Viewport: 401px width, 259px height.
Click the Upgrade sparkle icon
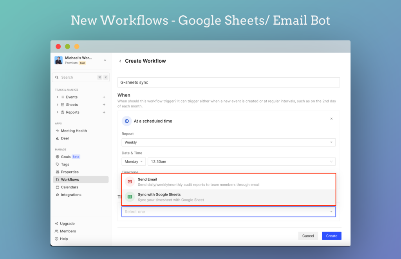tap(56, 223)
